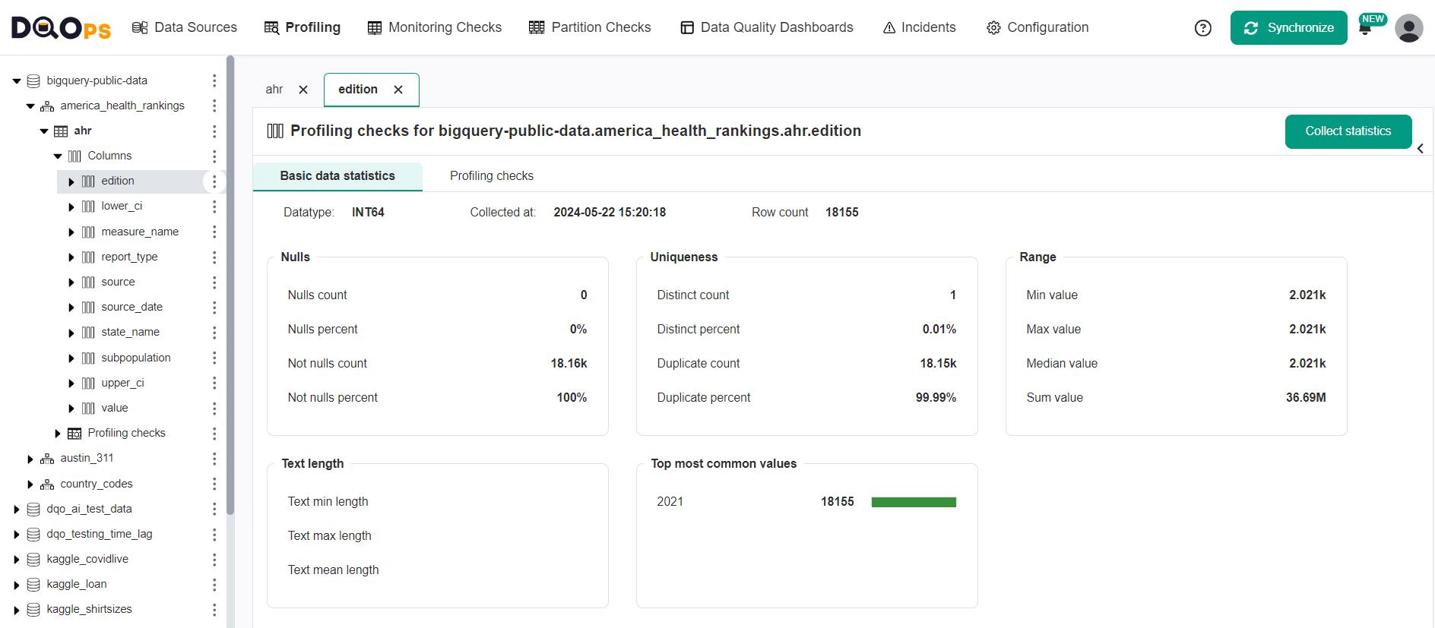1435x628 pixels.
Task: Open options menu for edition column
Action: 214,181
